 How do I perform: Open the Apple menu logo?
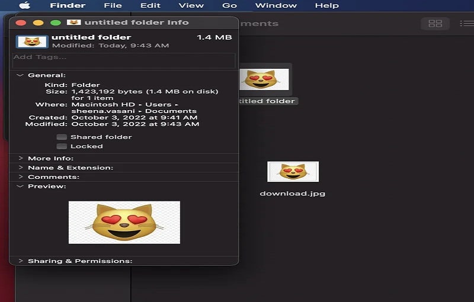coord(25,6)
